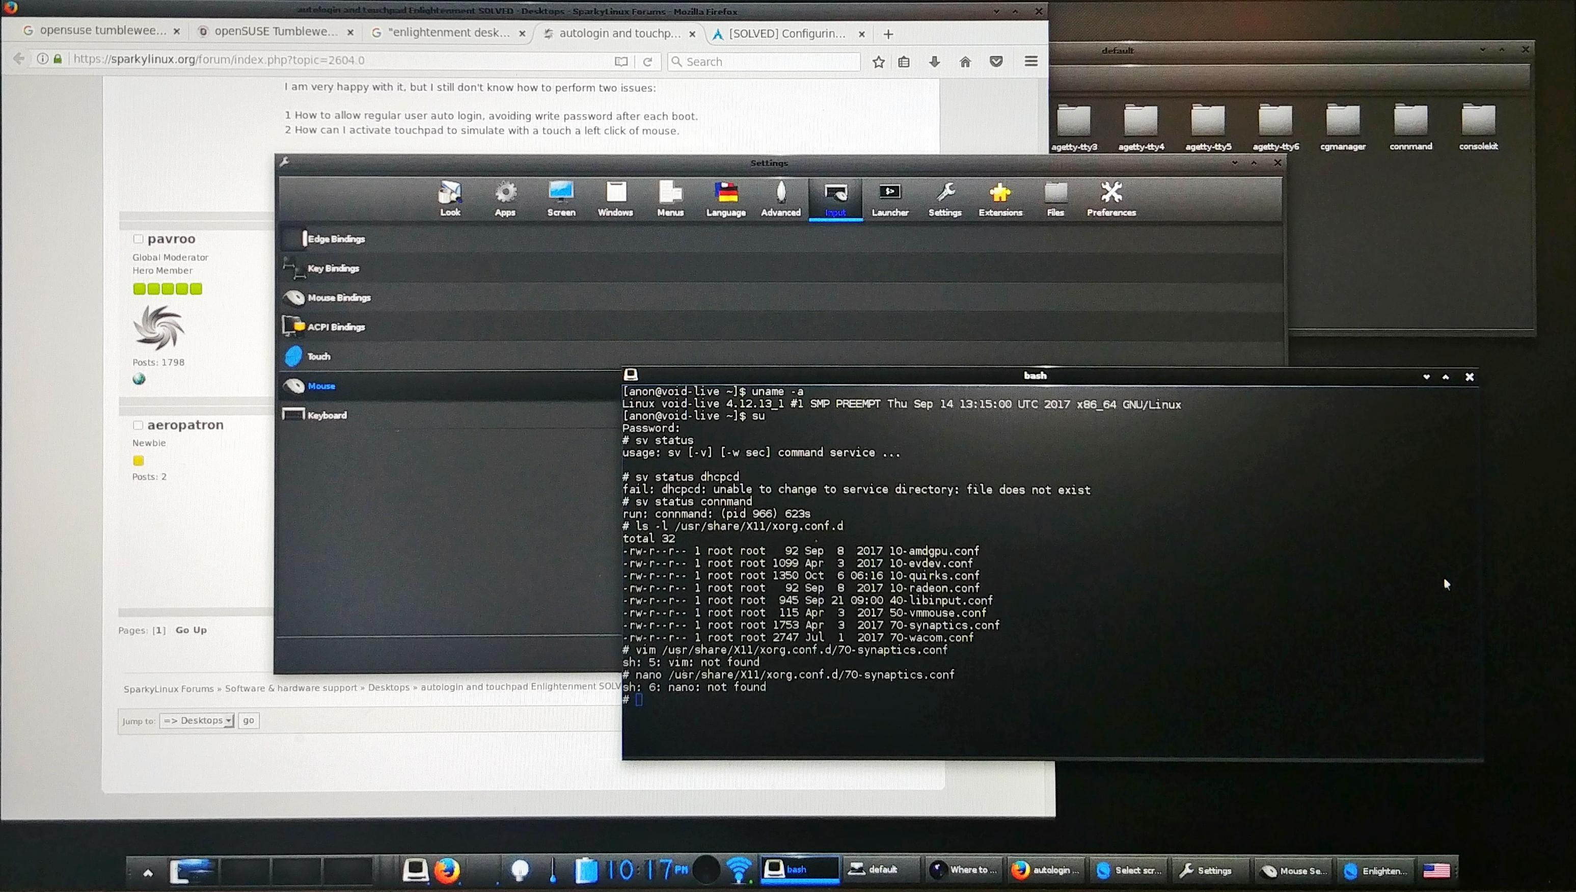Screen dimensions: 1576x892
Task: Open the Wi-Fi network gadget
Action: point(739,870)
